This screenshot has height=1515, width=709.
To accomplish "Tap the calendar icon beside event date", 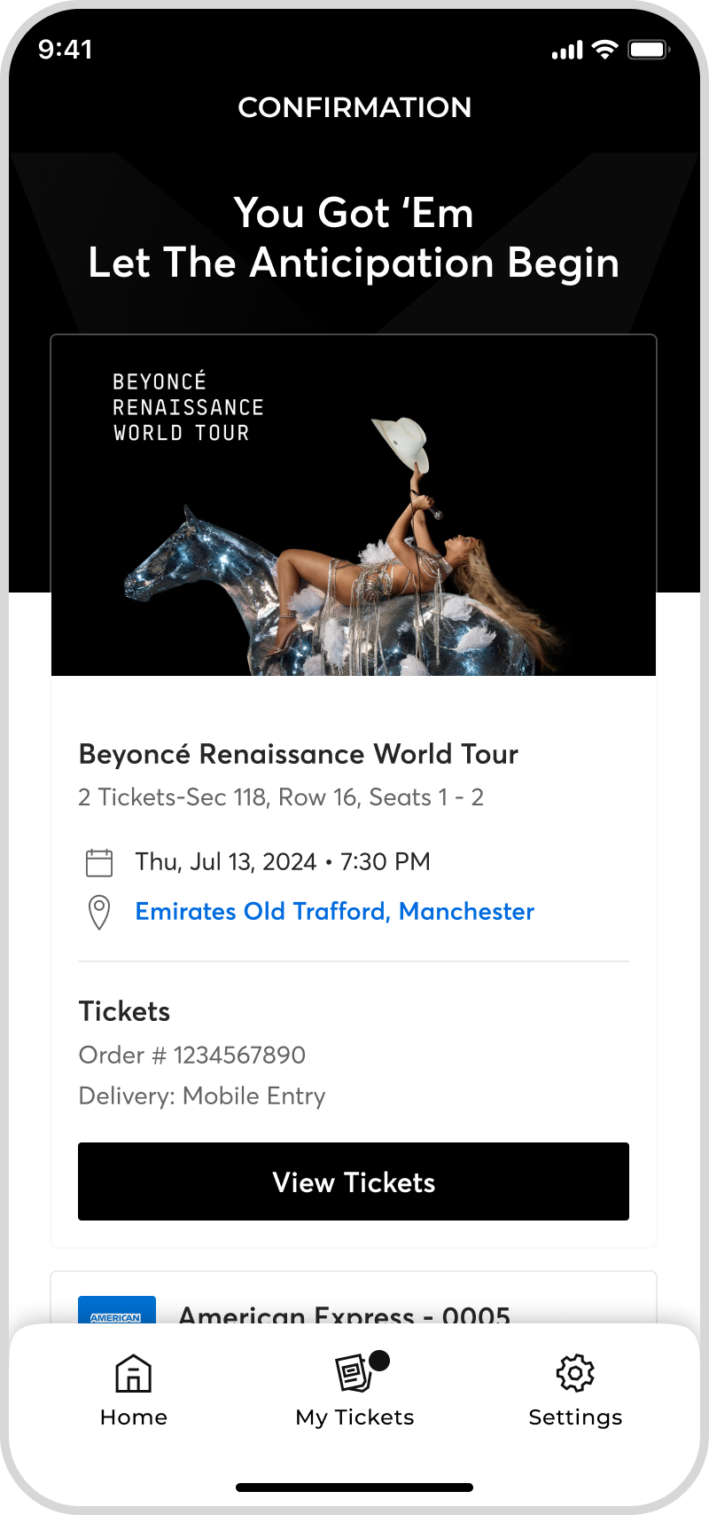I will (x=99, y=862).
